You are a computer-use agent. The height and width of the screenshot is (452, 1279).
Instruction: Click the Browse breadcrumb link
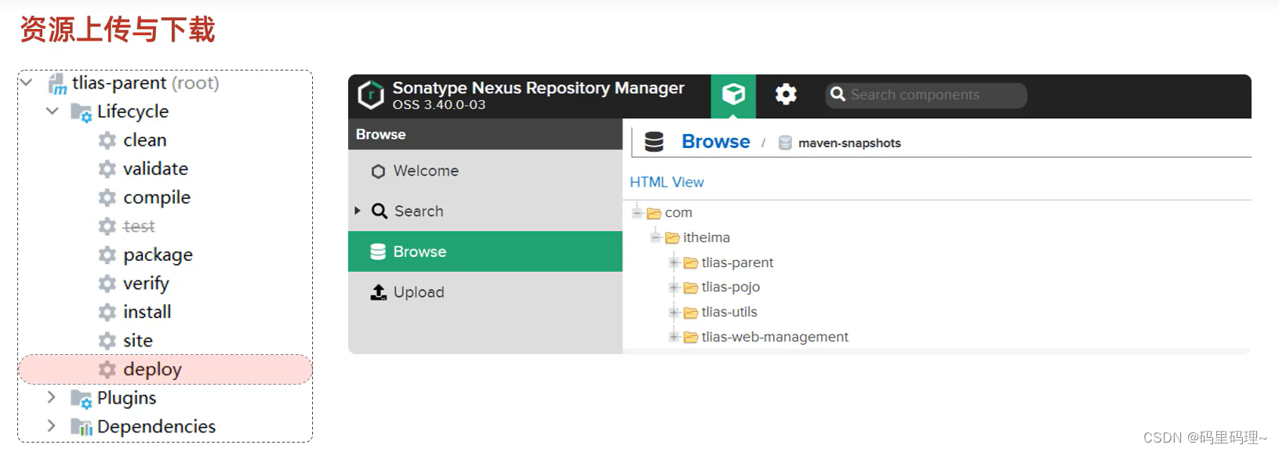(x=716, y=142)
